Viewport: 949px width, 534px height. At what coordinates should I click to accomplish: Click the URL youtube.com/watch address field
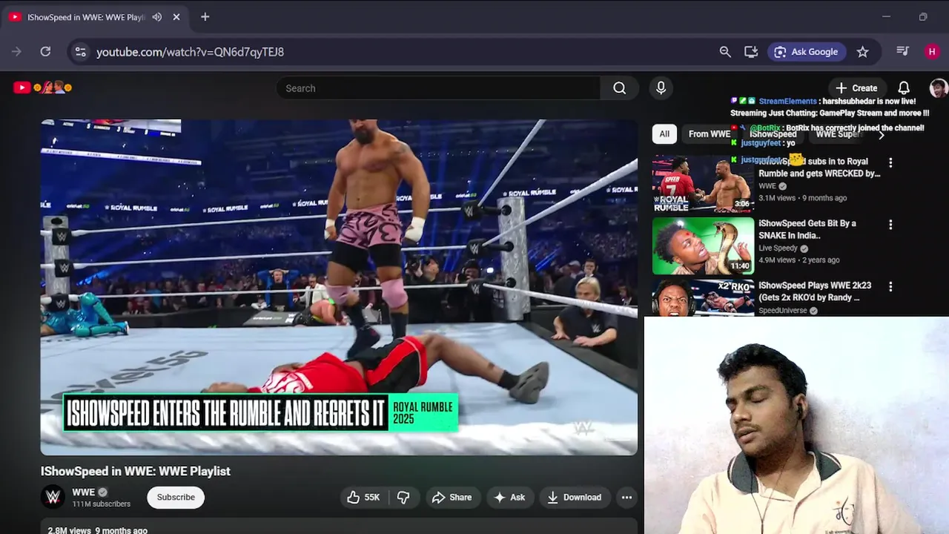coord(190,52)
